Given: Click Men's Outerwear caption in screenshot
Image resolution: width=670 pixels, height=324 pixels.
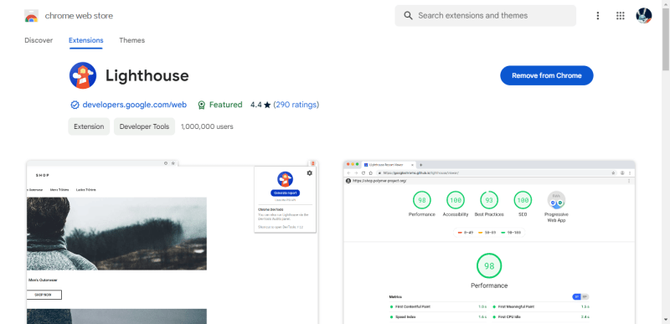Looking at the screenshot, I should pyautogui.click(x=43, y=280).
